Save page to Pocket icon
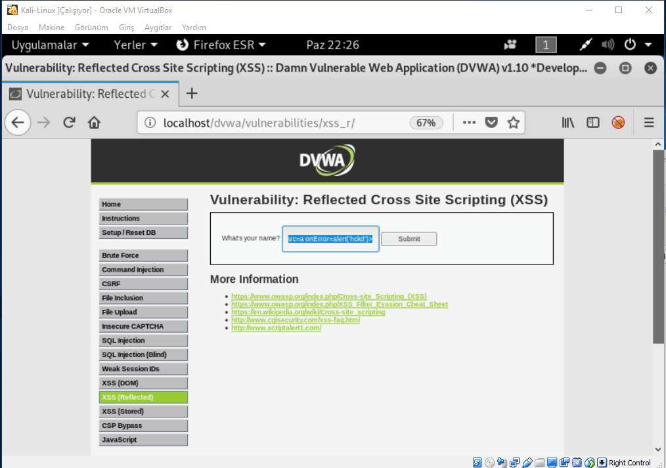The width and height of the screenshot is (666, 468). click(x=491, y=123)
